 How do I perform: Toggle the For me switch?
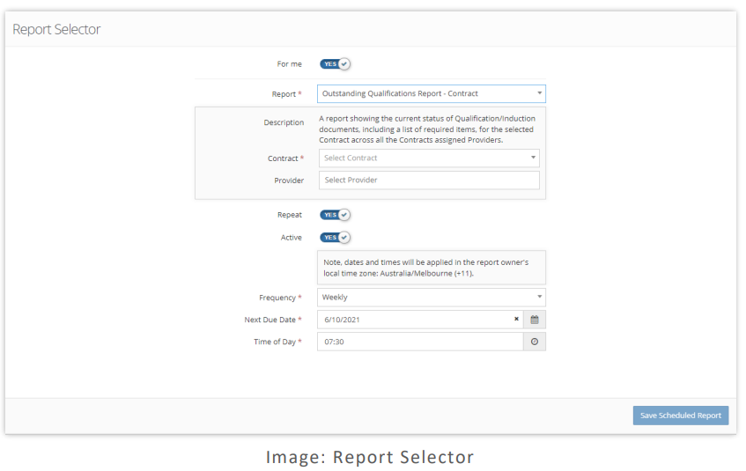tap(335, 64)
